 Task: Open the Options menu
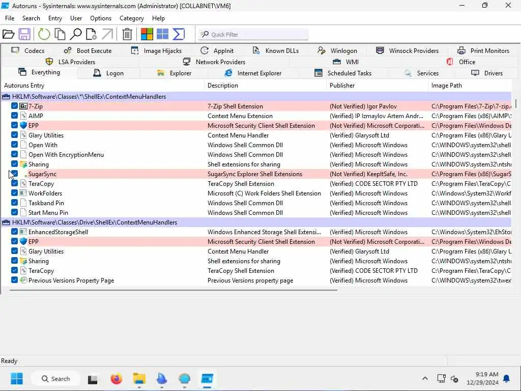[101, 18]
